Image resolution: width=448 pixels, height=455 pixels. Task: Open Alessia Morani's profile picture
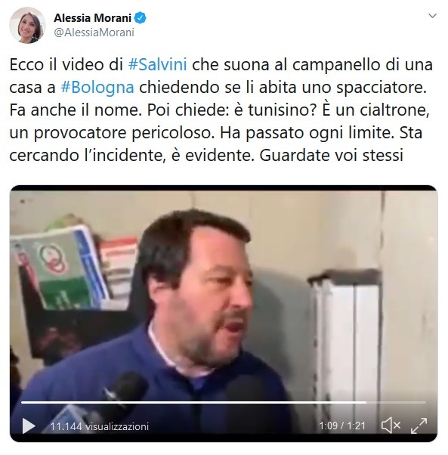(27, 25)
